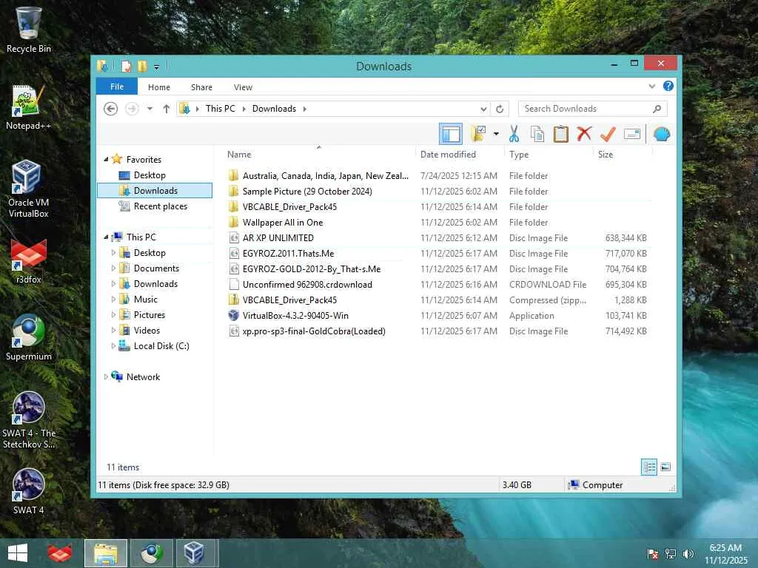Expand the Local Disk (C:) tree node
The image size is (758, 568).
[113, 346]
